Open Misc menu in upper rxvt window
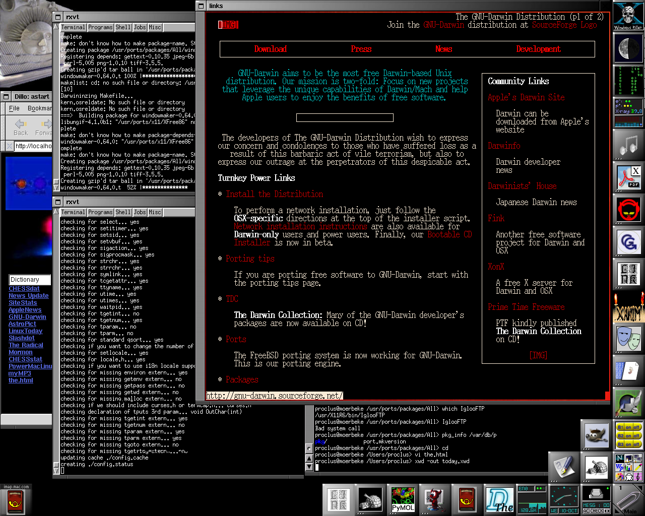 [155, 27]
